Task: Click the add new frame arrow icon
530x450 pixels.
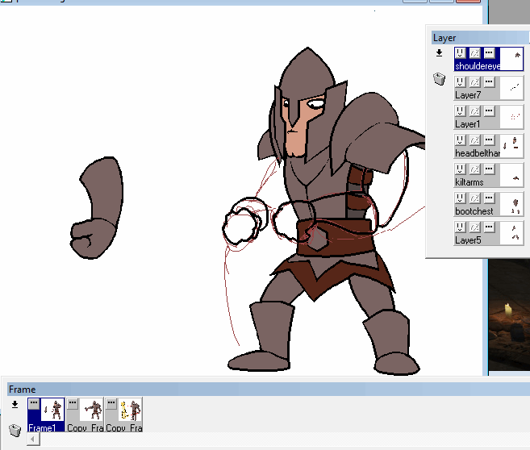Action: click(x=14, y=404)
